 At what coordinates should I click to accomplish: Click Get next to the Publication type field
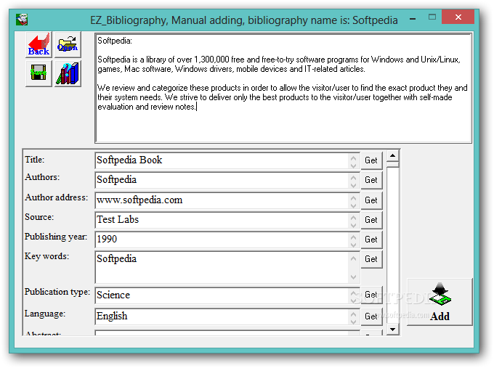371,295
